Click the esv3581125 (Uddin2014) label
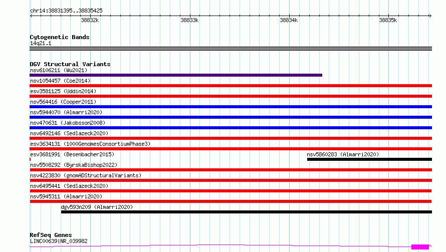 63,91
